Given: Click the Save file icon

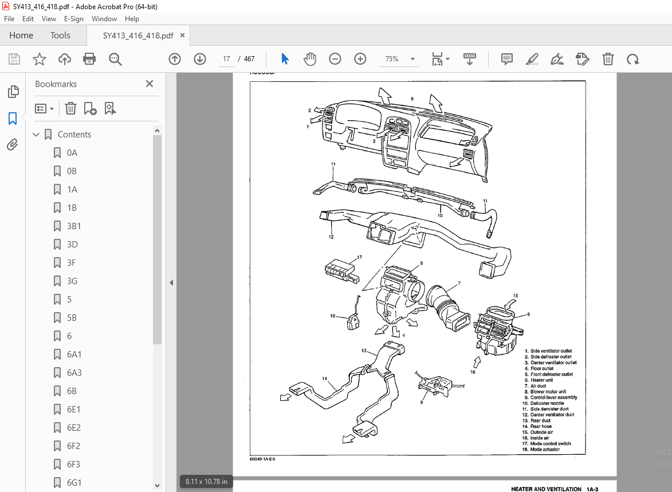Looking at the screenshot, I should (14, 59).
